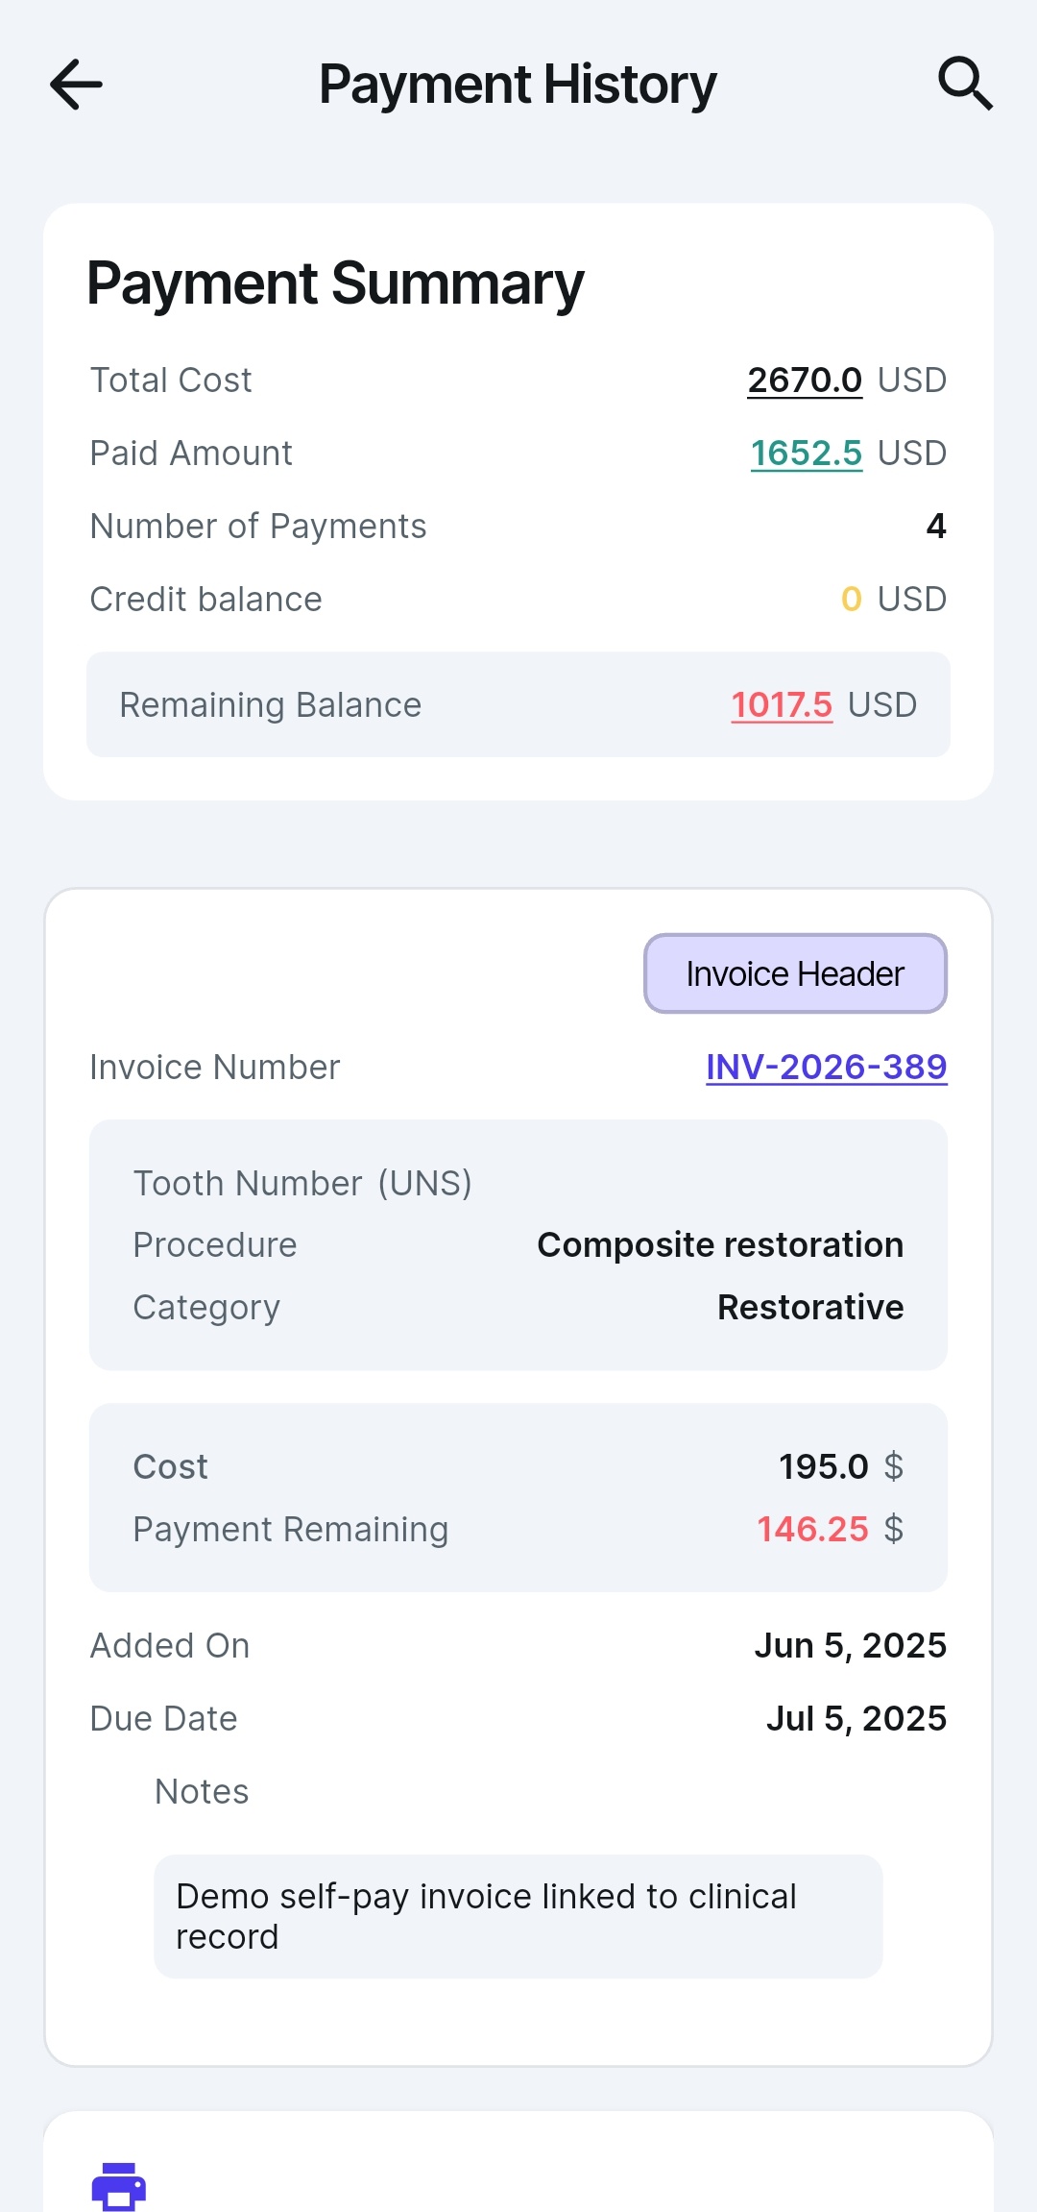Select the Remaining Balance label

point(271,705)
